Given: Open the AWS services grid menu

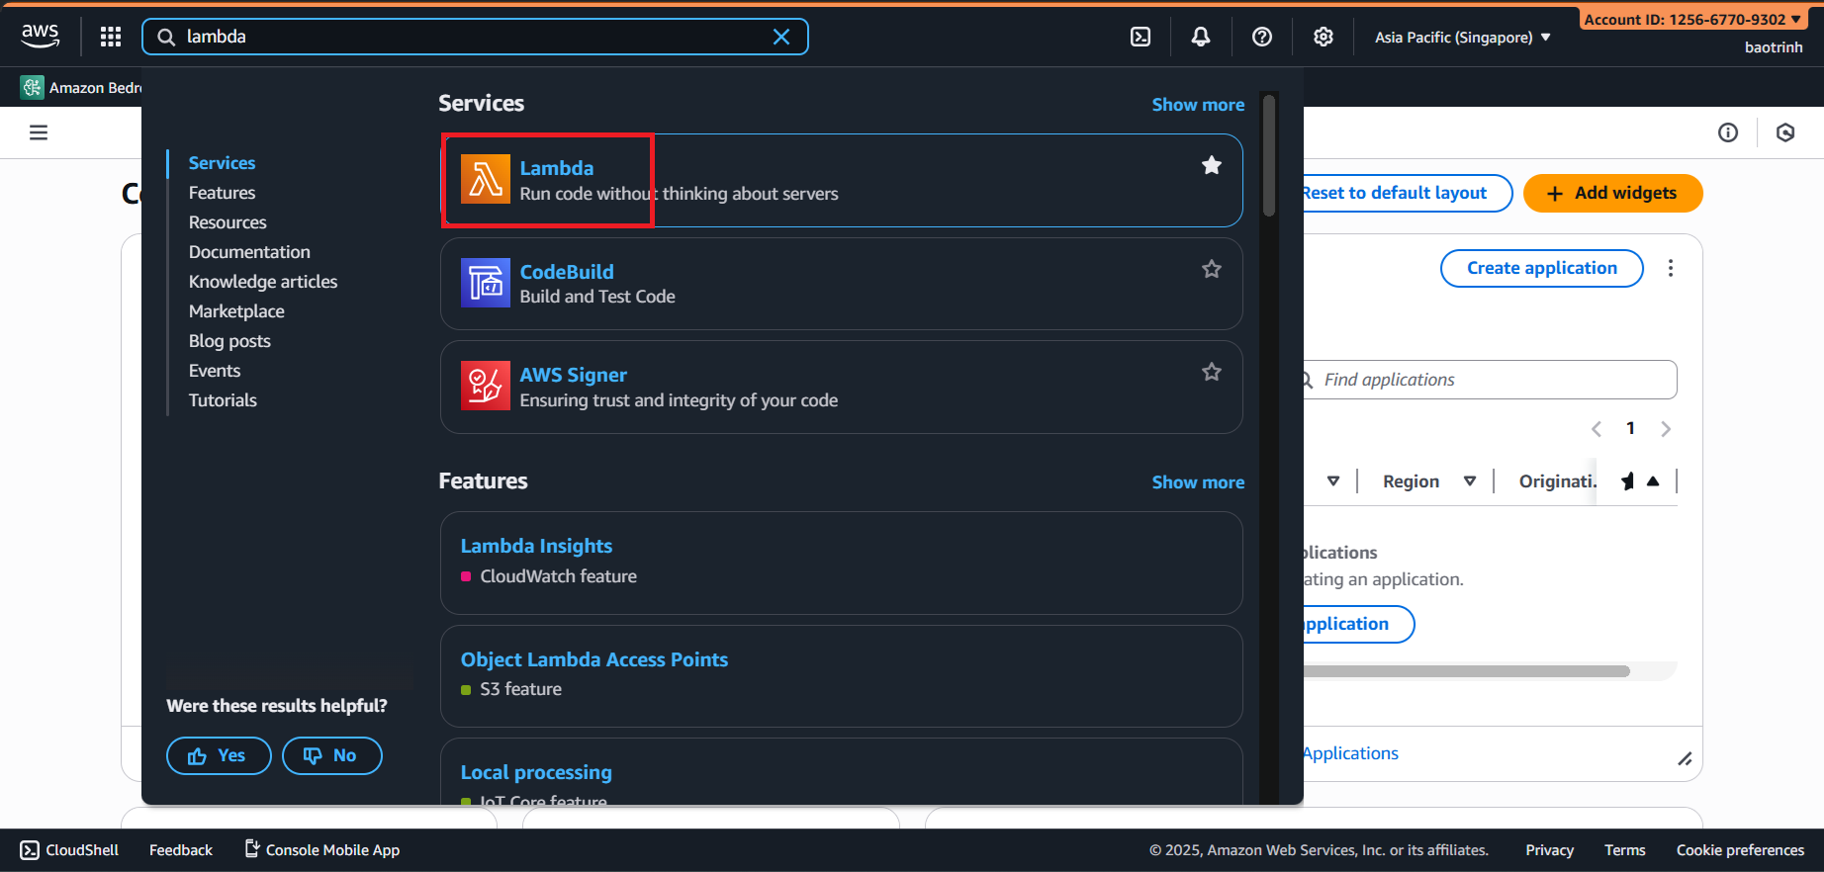Looking at the screenshot, I should [x=111, y=37].
